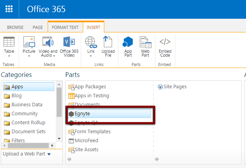
Task: Select the INSERT ribbon tab
Action: 93,27
